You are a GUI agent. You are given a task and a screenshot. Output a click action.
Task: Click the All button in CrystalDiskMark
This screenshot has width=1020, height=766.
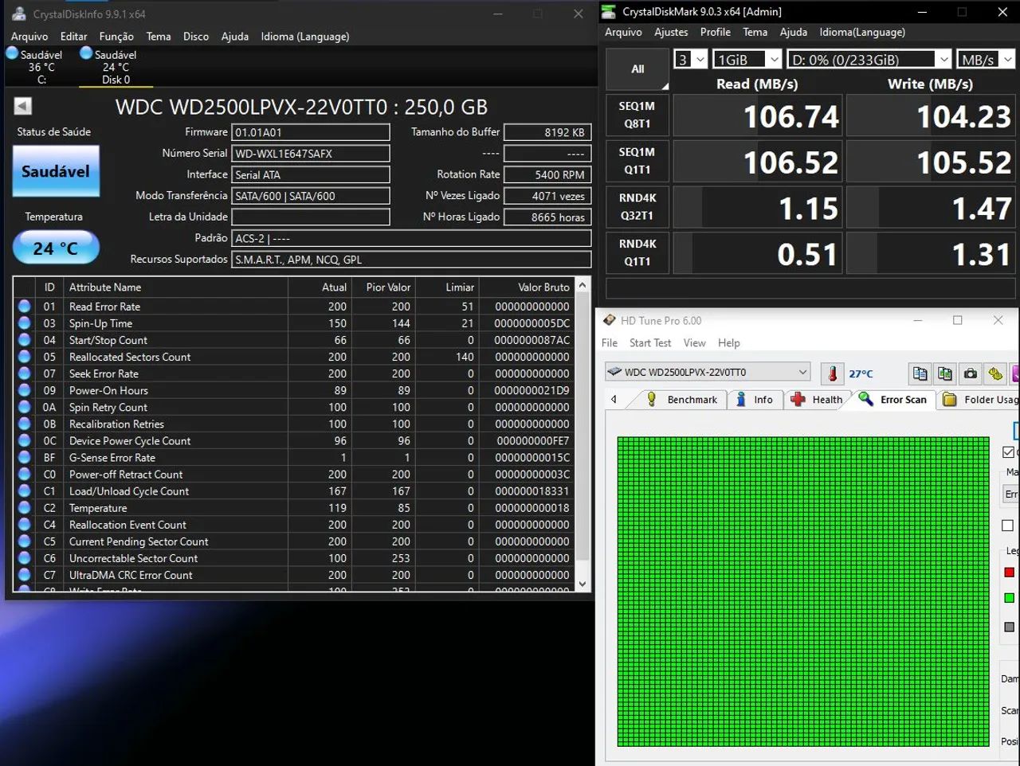click(x=637, y=69)
